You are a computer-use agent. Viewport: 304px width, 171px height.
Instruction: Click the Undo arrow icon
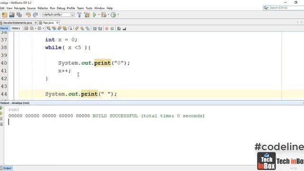[28, 15]
